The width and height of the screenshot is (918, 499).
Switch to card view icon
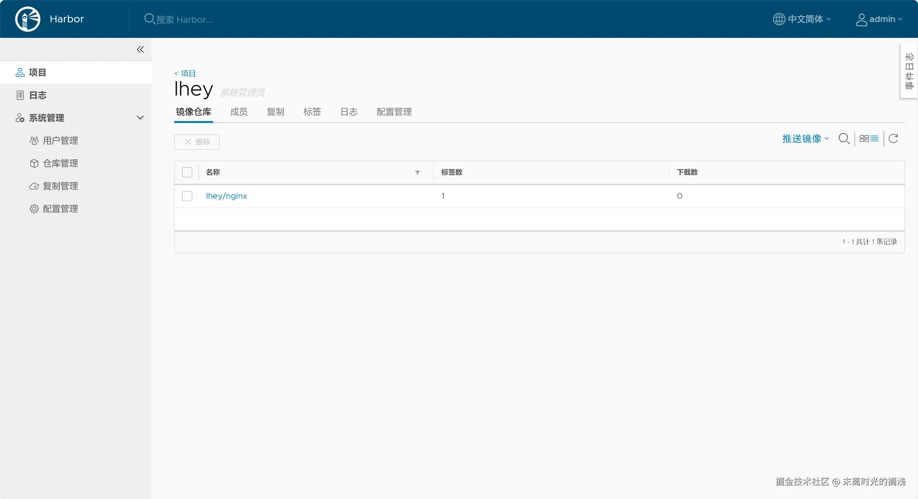[x=864, y=139]
